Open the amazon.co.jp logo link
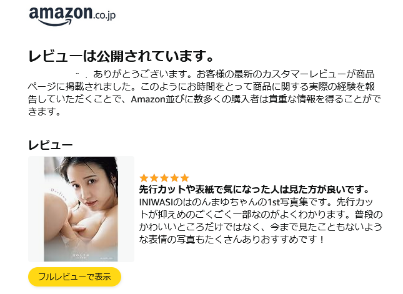Screen dimensions: 403x294 click(x=72, y=16)
